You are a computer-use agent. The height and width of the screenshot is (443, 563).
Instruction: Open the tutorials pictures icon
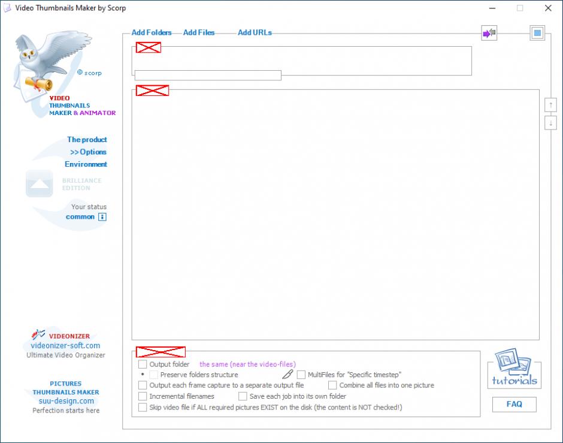point(514,367)
